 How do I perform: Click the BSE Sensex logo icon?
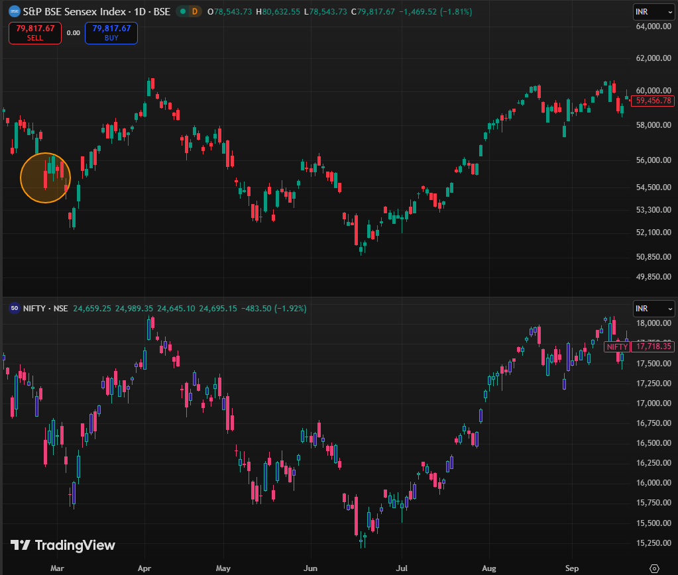click(x=14, y=11)
